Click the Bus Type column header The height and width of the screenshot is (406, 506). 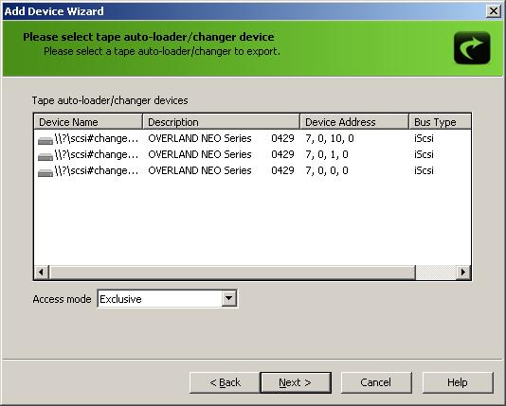click(x=440, y=122)
